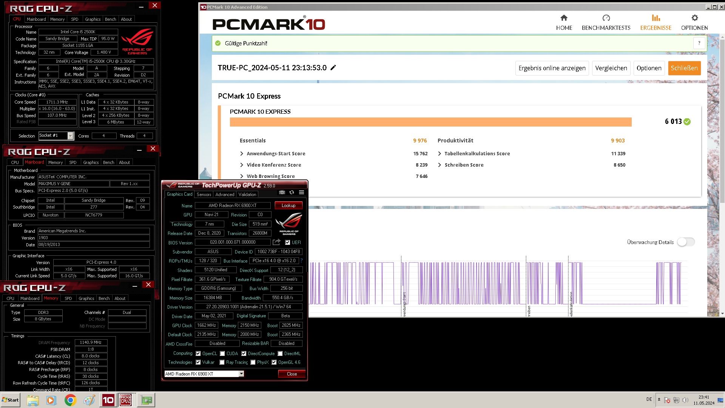Viewport: 725px width, 408px height.
Task: Click the PCMark vertical scrollbar down arrow
Action: [x=722, y=314]
